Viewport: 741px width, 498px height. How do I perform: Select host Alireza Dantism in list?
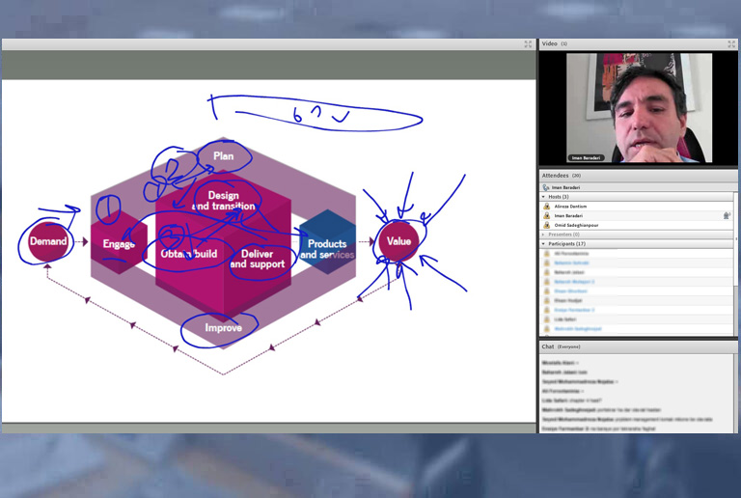coord(569,207)
